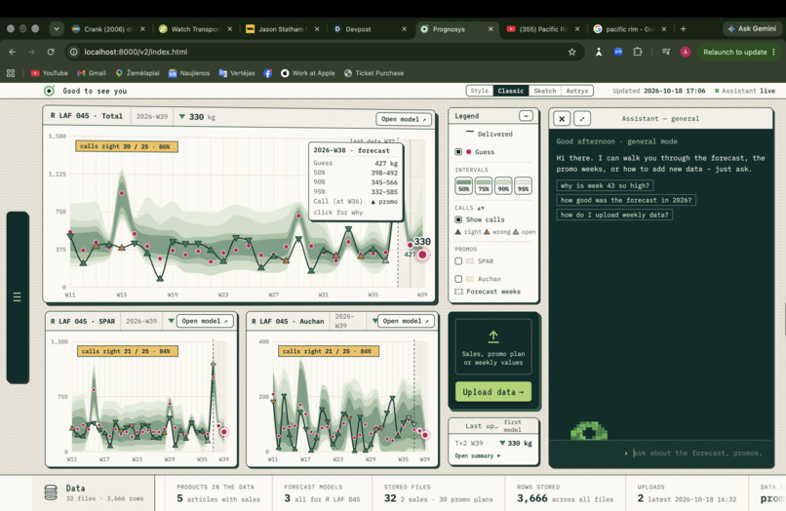Click suggestion 'how good was the forecast in 2026?'
This screenshot has width=786, height=511.
[x=626, y=200]
